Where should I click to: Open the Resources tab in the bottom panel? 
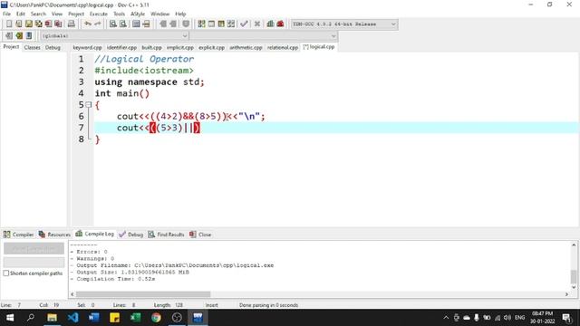[54, 235]
